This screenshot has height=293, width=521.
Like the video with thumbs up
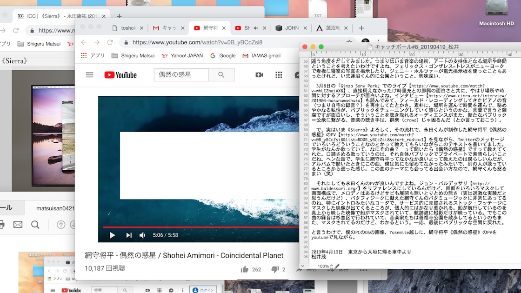pos(245,269)
